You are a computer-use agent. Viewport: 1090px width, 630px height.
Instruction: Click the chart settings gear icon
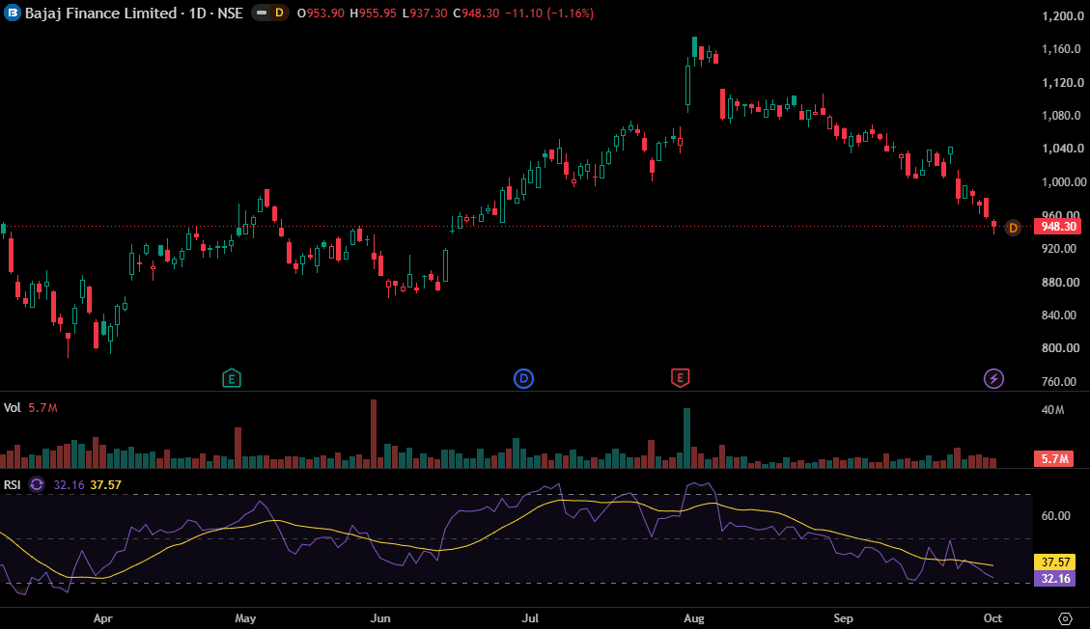pyautogui.click(x=1065, y=618)
